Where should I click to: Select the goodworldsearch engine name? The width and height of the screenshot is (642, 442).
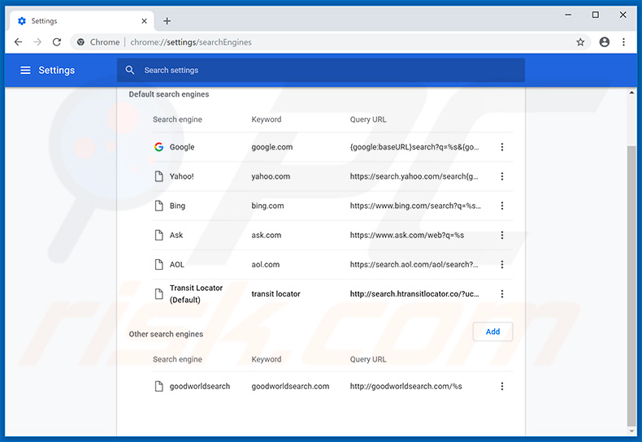[x=200, y=386]
